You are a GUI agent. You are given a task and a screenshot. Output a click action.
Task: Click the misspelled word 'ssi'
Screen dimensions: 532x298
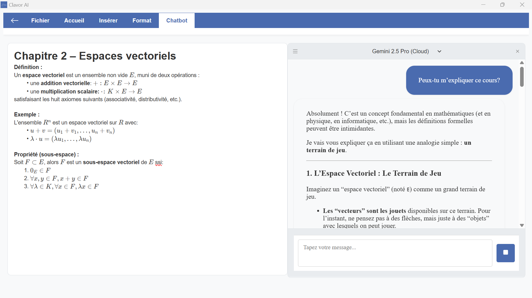click(158, 162)
